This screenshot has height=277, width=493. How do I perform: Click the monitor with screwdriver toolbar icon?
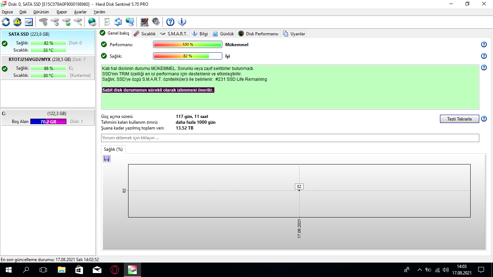click(144, 22)
